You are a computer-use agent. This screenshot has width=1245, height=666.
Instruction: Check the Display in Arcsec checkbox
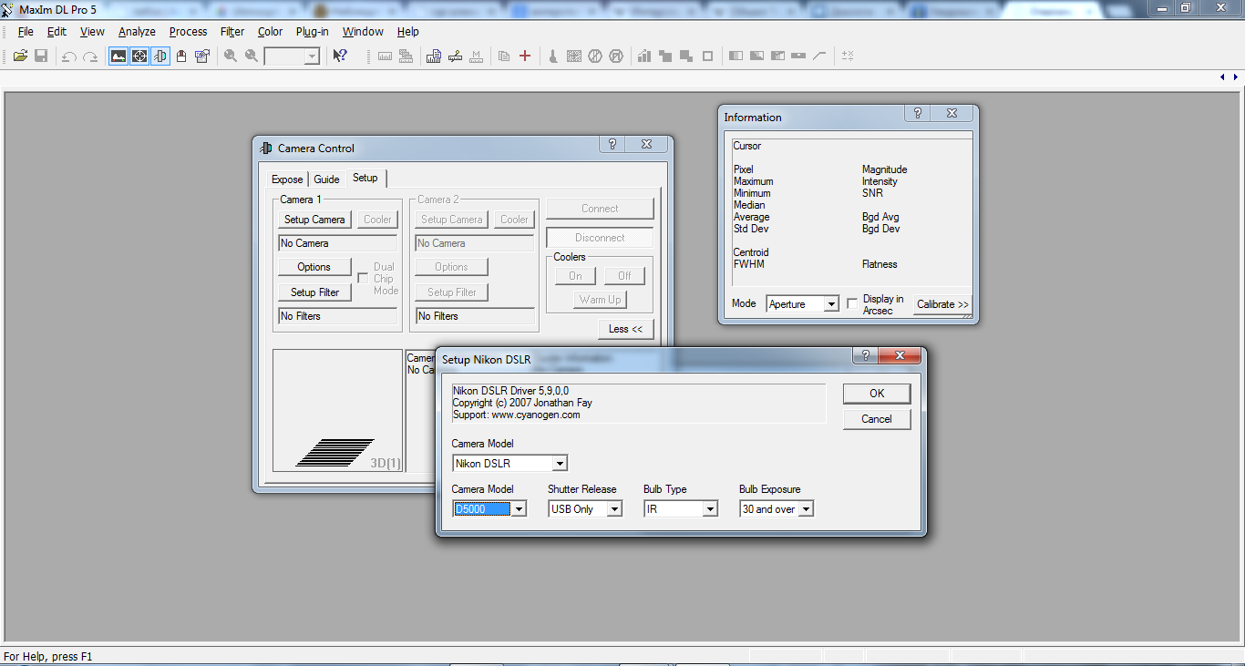click(852, 303)
